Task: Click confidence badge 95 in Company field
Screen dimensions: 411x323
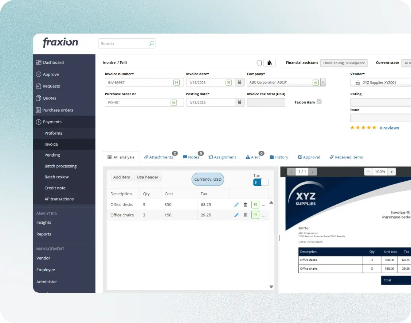Action: coord(316,82)
